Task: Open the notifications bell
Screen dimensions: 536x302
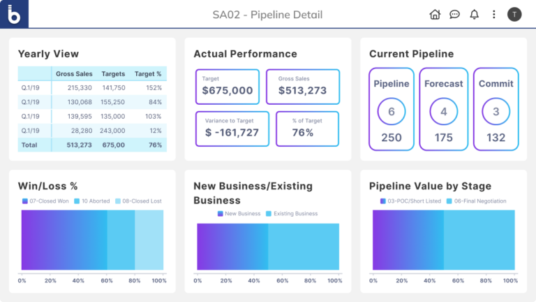Action: pyautogui.click(x=475, y=14)
